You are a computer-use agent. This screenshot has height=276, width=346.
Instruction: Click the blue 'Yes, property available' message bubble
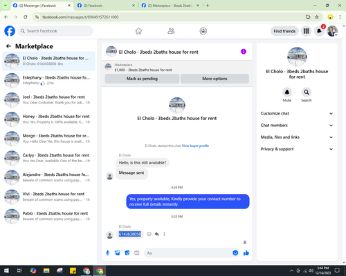click(188, 201)
